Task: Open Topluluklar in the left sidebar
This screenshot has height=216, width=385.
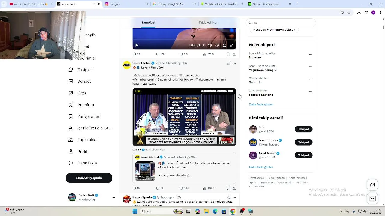Action: (83, 140)
